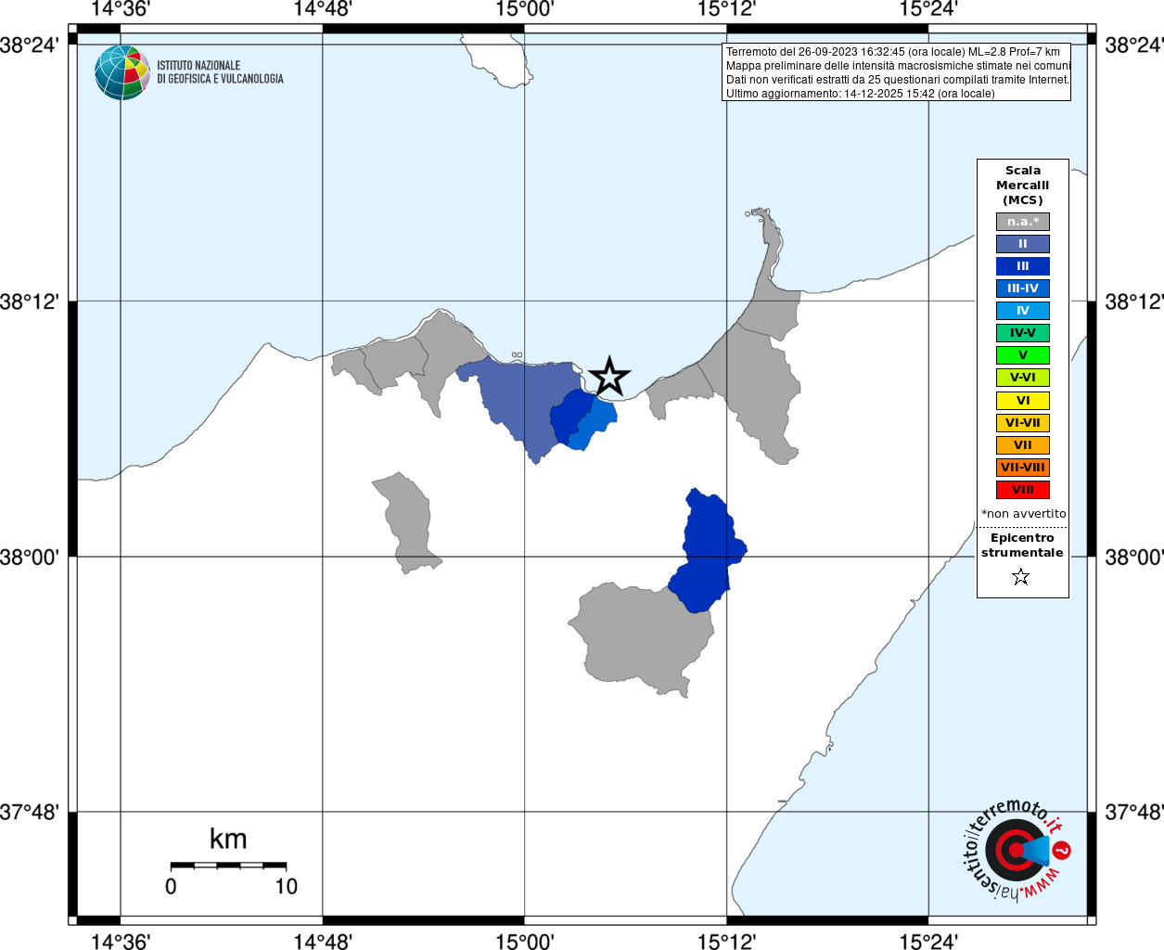Select the green IV-V legend swatch
Image resolution: width=1164 pixels, height=950 pixels.
[x=1023, y=333]
